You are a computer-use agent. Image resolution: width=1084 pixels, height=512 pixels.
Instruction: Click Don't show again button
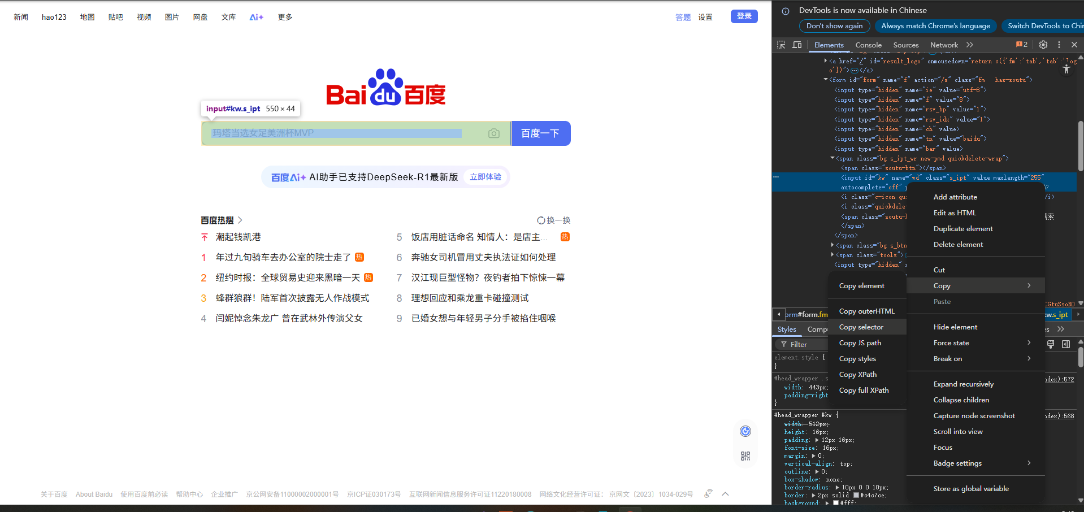coord(834,26)
